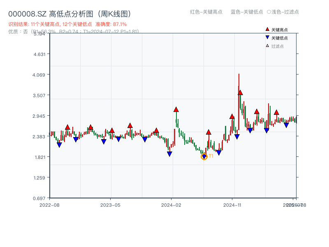Click the 2024-11 x-axis date label
The image size is (329, 247).
233,205
